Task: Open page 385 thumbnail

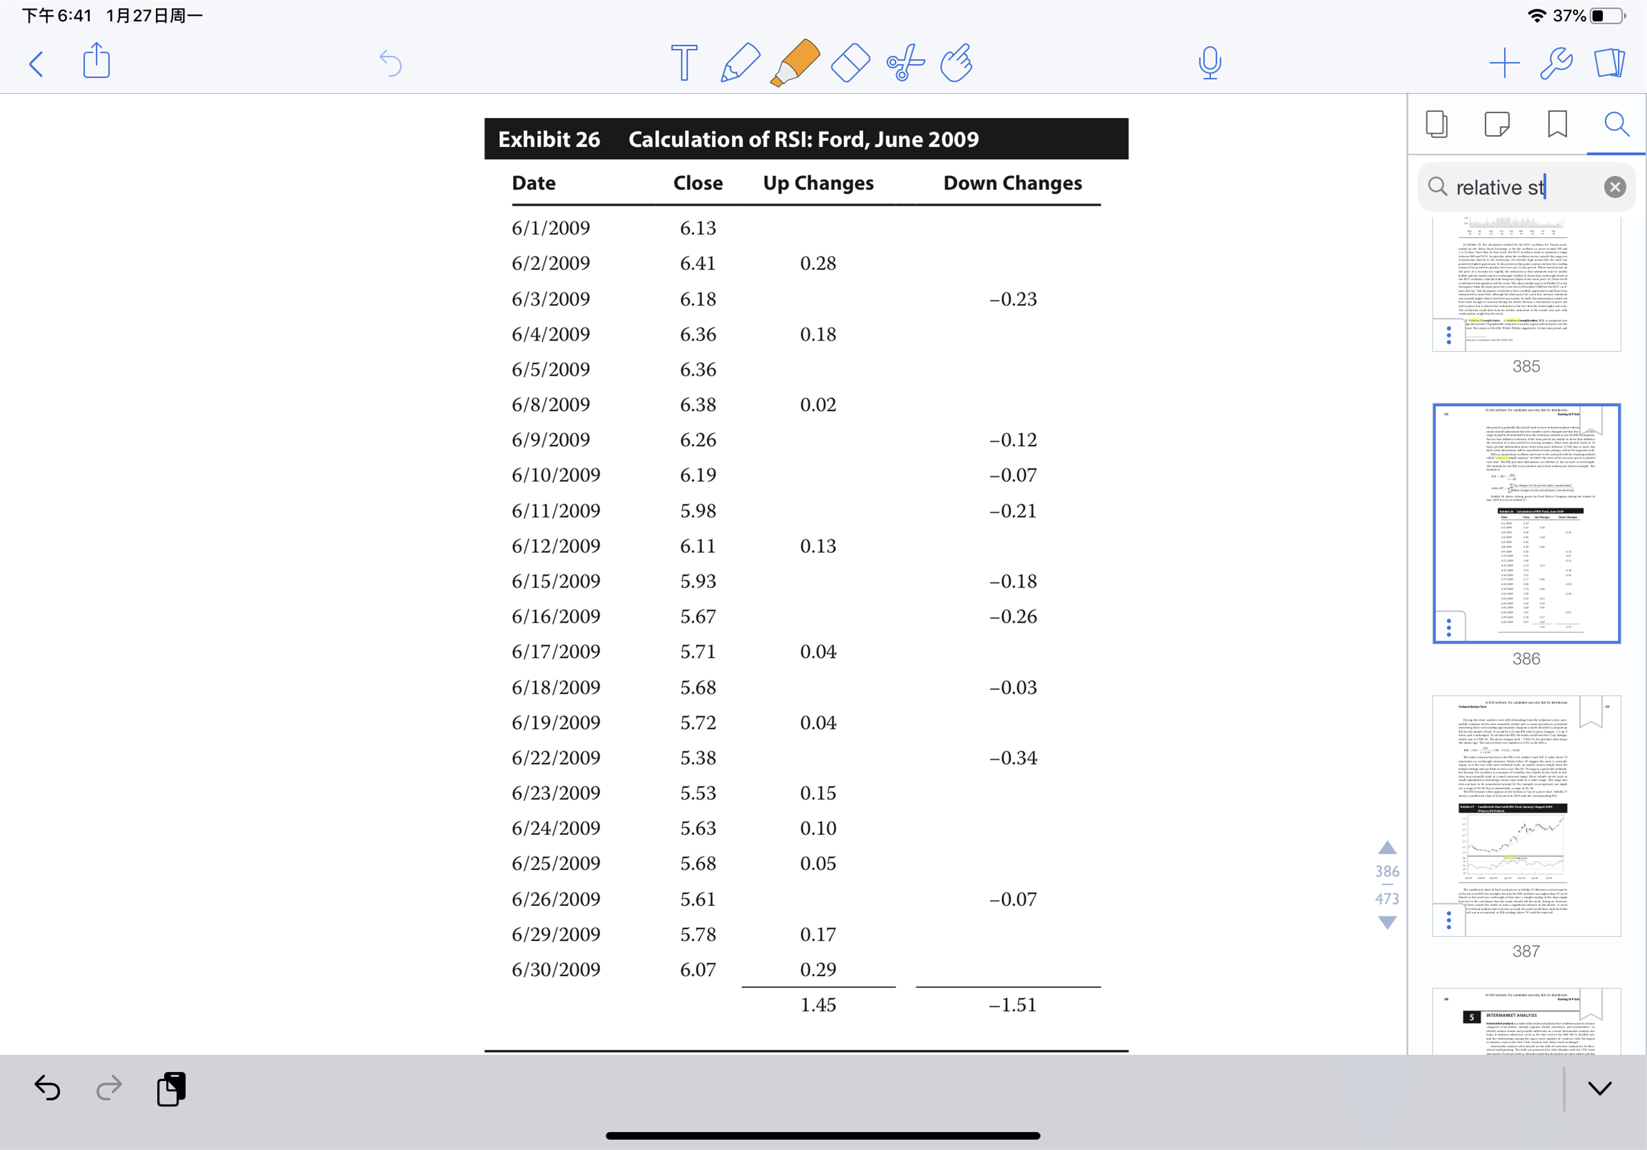Action: click(x=1526, y=284)
